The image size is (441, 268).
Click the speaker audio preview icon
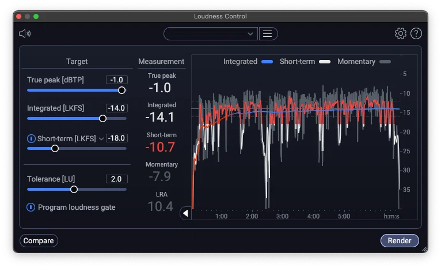[25, 34]
